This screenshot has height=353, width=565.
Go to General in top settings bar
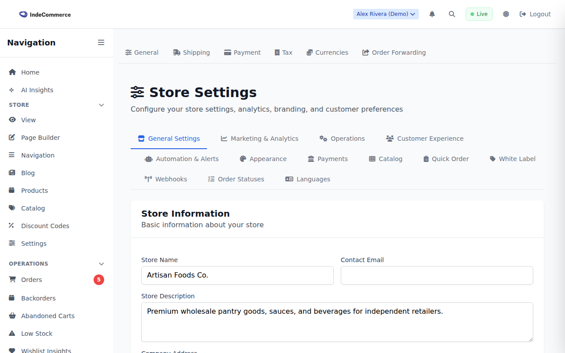[142, 53]
